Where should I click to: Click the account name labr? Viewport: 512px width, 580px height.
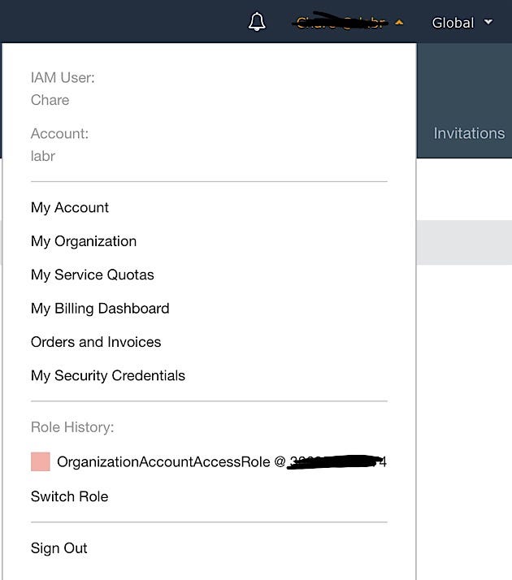tap(43, 156)
